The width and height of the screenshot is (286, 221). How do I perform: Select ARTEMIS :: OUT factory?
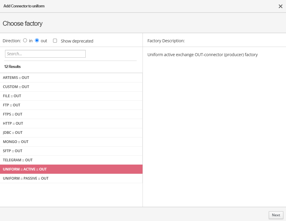pyautogui.click(x=16, y=78)
